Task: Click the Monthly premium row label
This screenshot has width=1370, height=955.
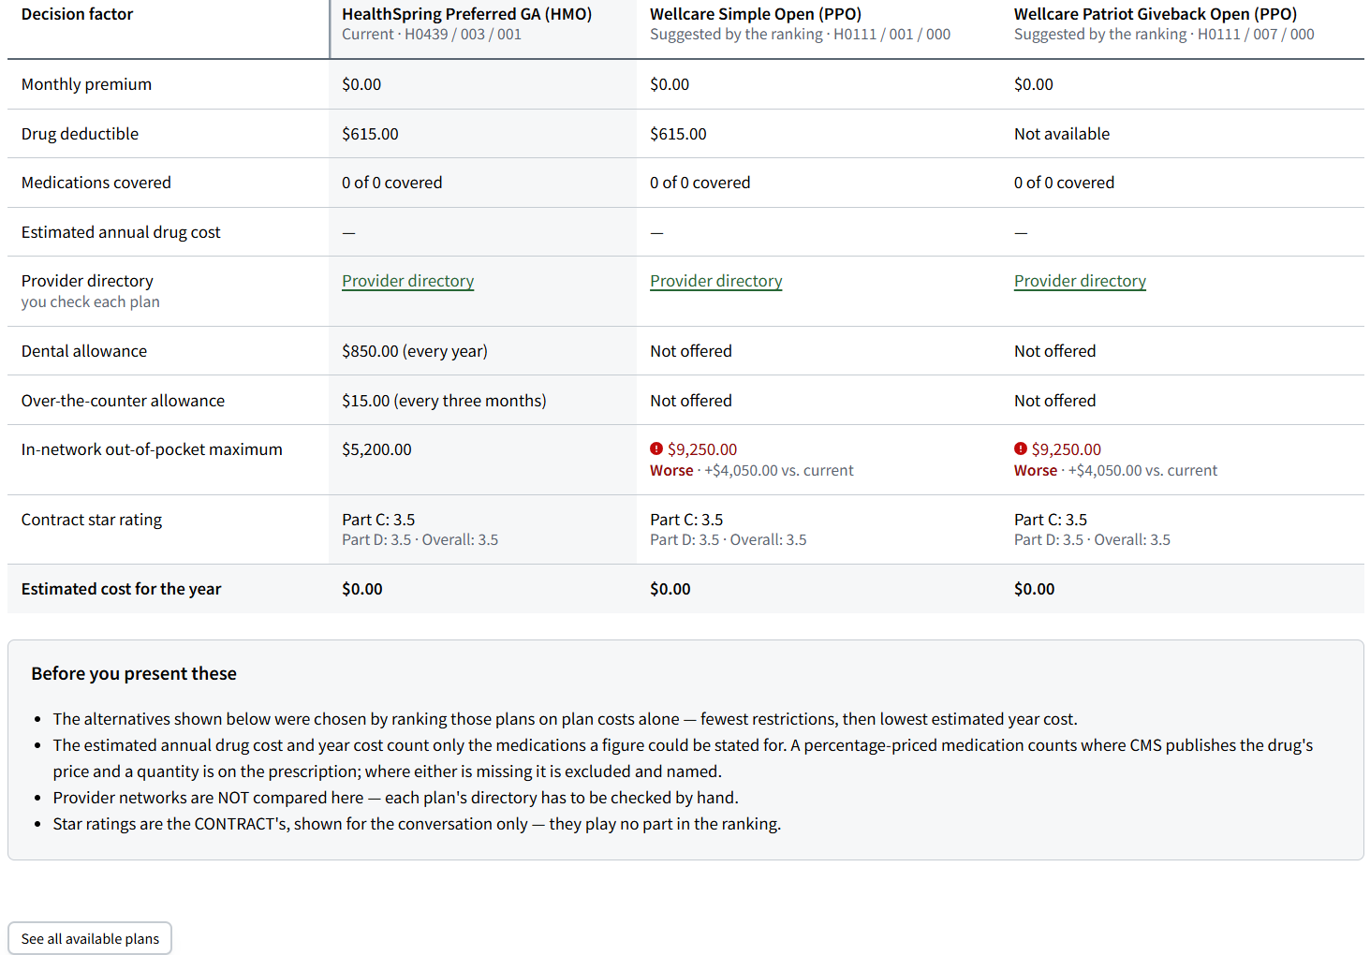Action: tap(86, 84)
